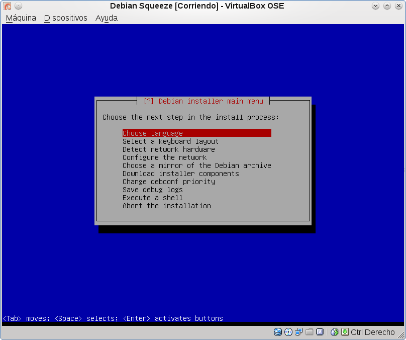Viewport: 406px width, 340px height.
Task: Click the network adapters status icon
Action: (x=299, y=332)
